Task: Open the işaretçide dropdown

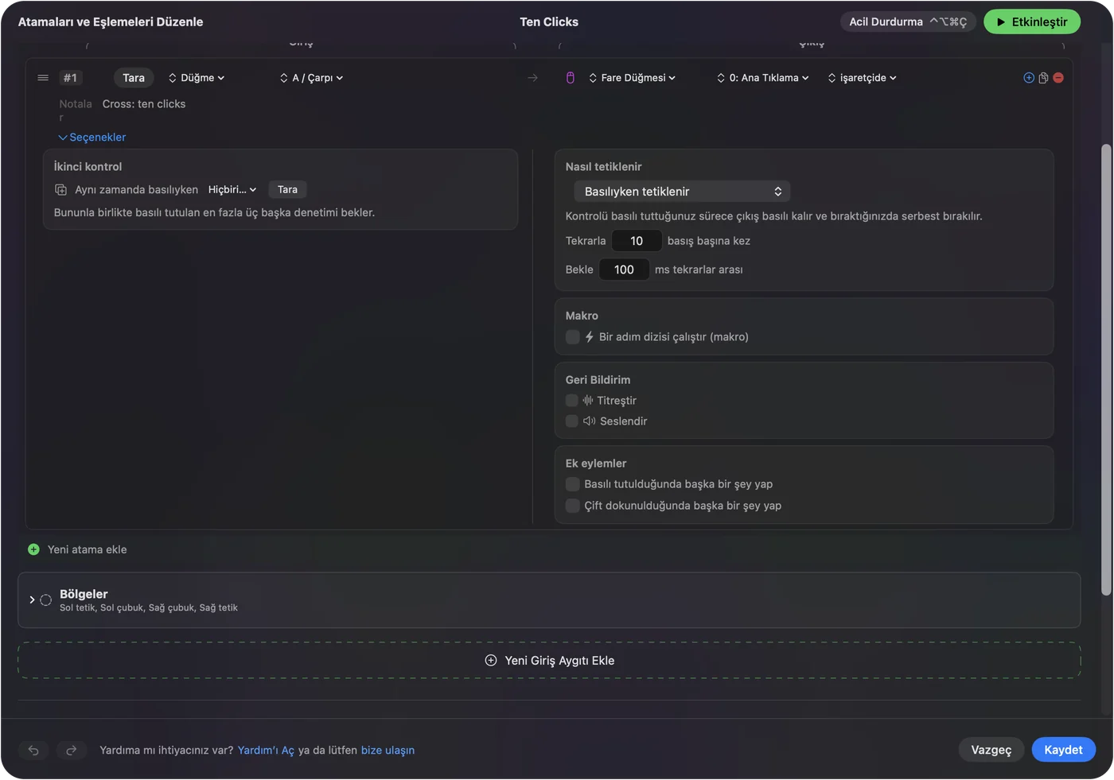Action: coord(862,78)
